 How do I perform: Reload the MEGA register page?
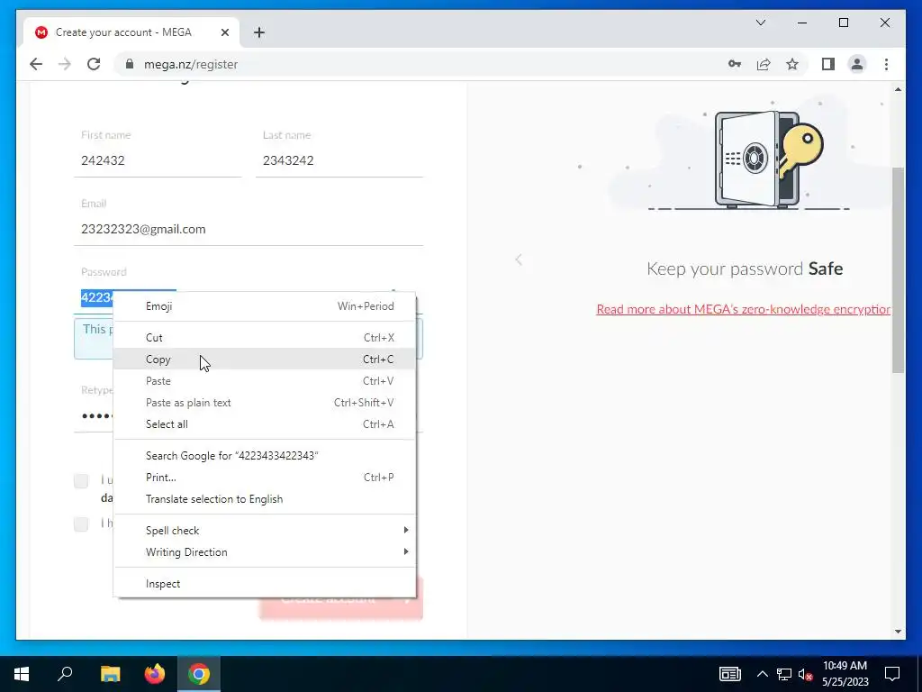point(94,64)
